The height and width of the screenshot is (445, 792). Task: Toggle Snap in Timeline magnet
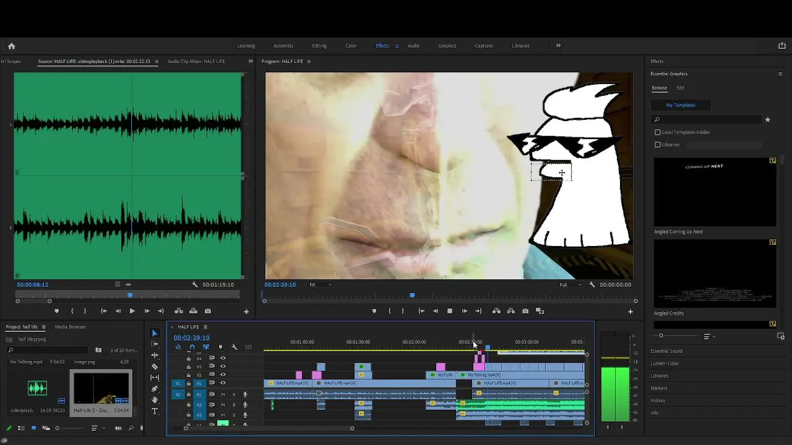point(192,347)
